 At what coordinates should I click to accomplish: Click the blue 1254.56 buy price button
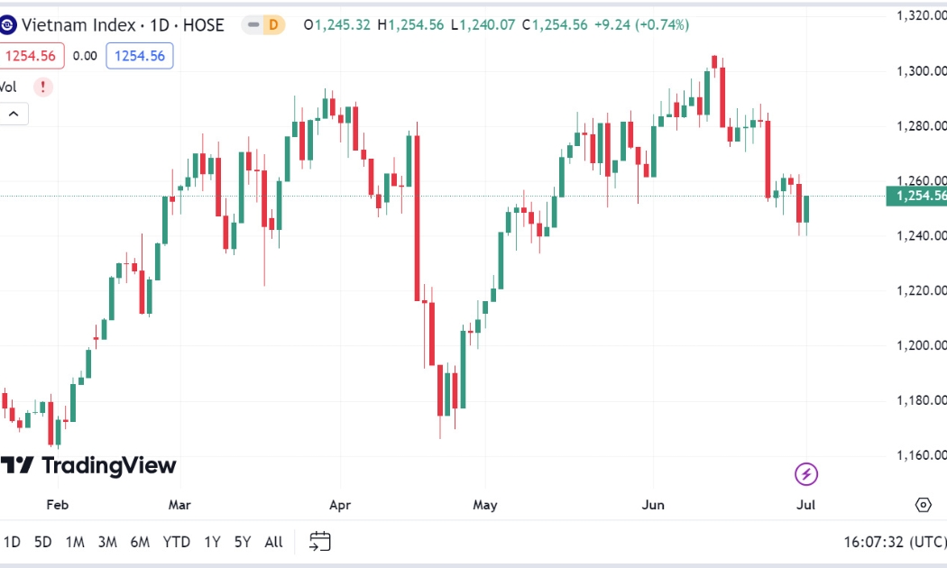[140, 56]
